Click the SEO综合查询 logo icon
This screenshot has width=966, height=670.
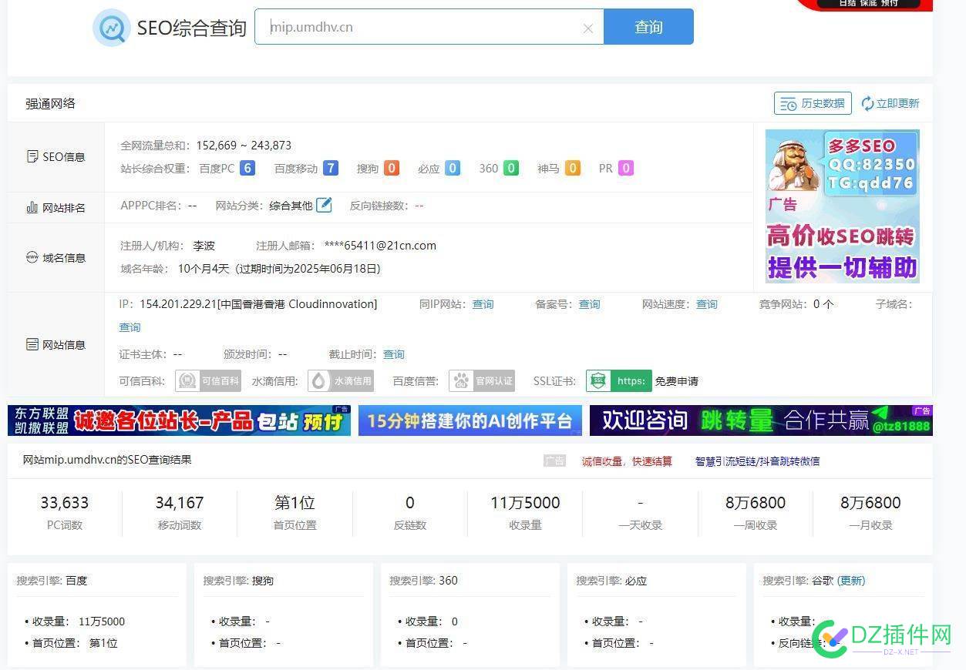point(112,28)
